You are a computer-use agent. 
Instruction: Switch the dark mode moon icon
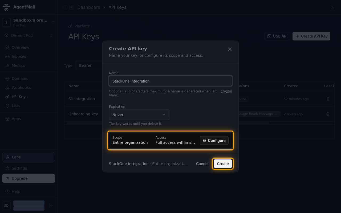click(x=332, y=7)
